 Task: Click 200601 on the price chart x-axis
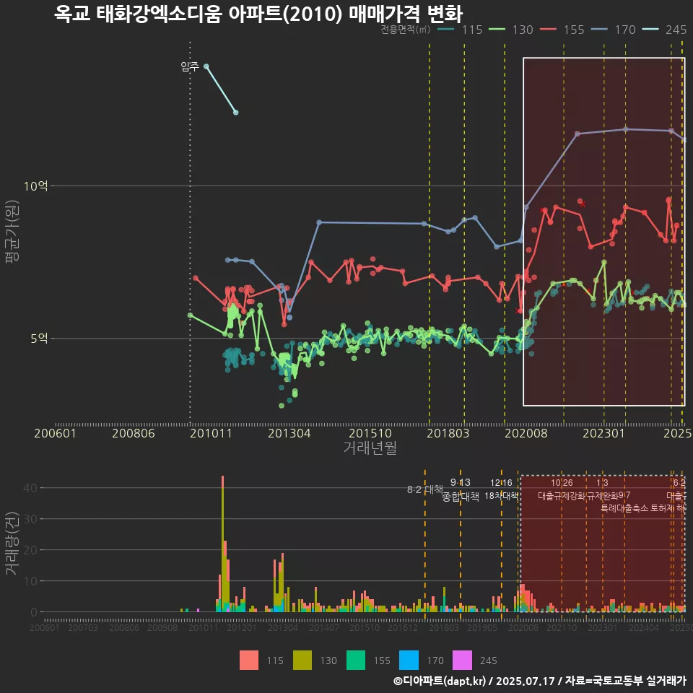[56, 433]
